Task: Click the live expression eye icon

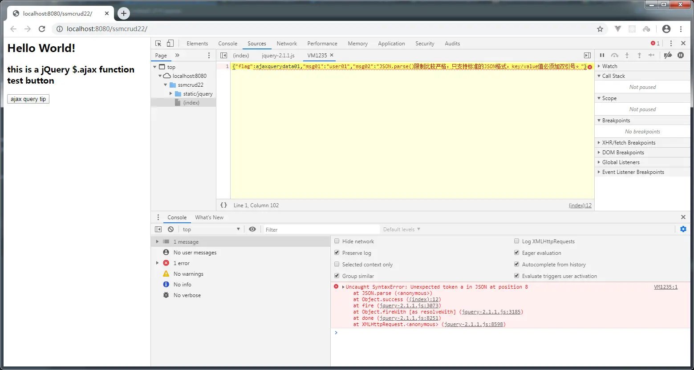Action: (252, 229)
